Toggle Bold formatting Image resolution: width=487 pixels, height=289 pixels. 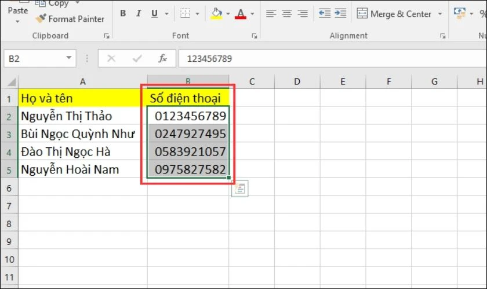point(123,13)
